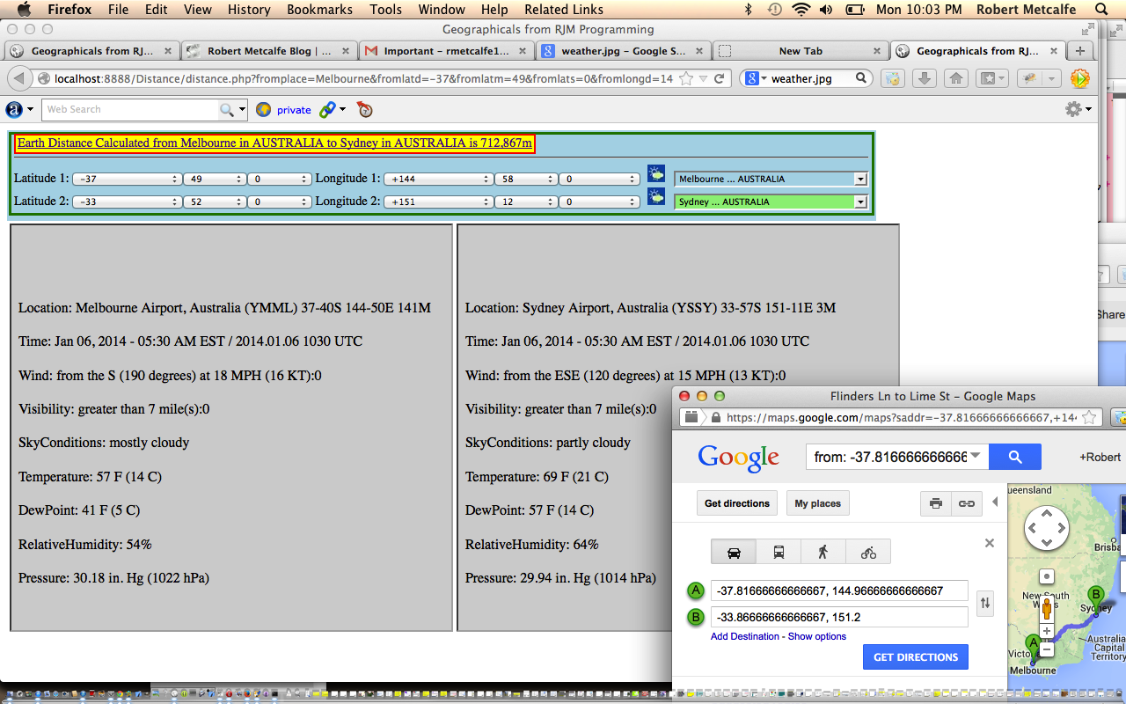Choose the bicycling mode
Image resolution: width=1126 pixels, height=704 pixels.
pyautogui.click(x=868, y=552)
